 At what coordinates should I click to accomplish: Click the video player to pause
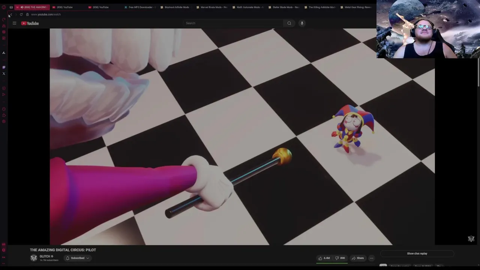tap(242, 136)
